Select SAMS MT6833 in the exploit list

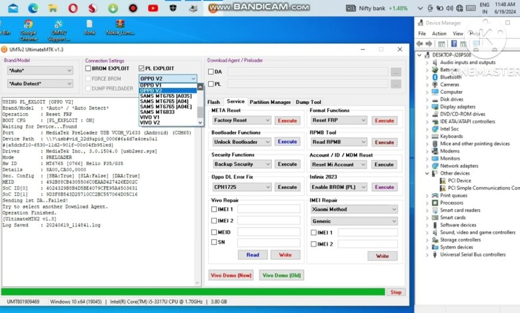[157, 112]
